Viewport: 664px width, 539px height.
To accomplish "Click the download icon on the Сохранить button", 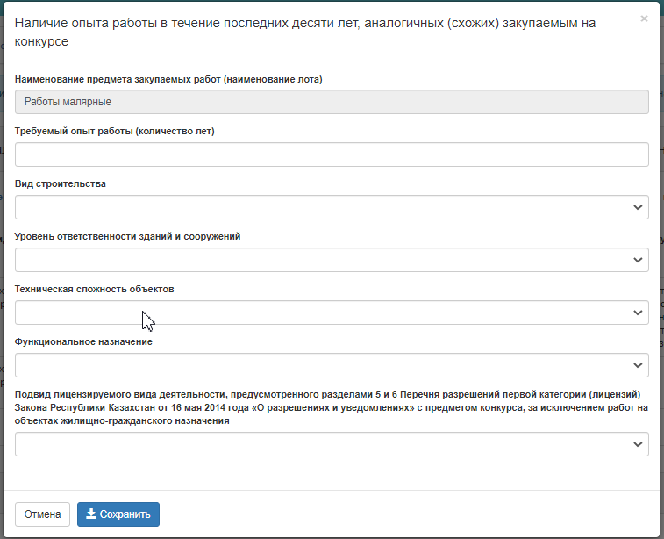I will (x=90, y=514).
